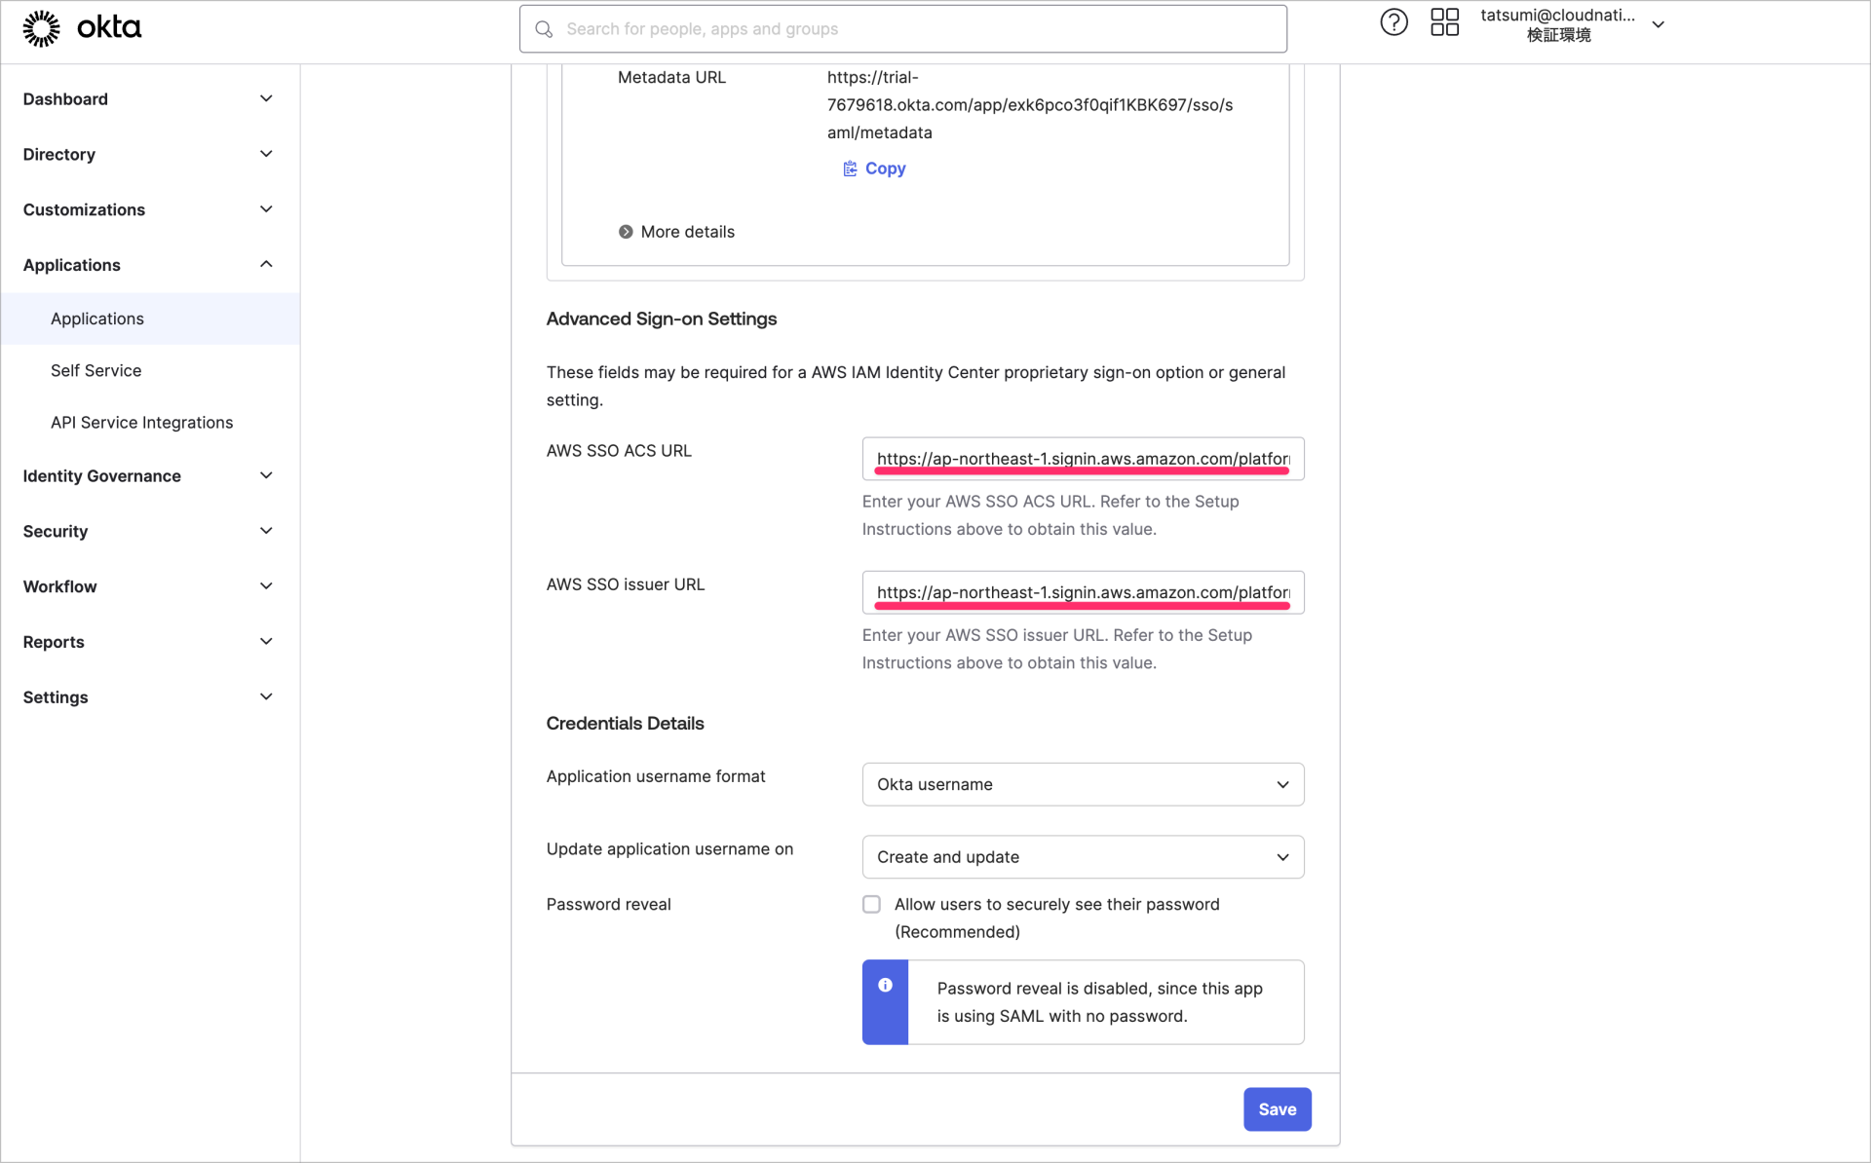Click the copy icon beside the Metadata URL
Screen dimensions: 1871x1163
click(x=848, y=168)
